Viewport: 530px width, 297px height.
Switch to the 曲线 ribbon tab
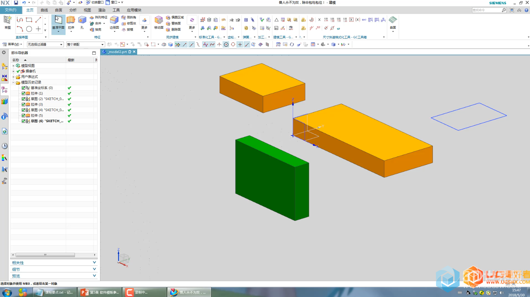[44, 10]
